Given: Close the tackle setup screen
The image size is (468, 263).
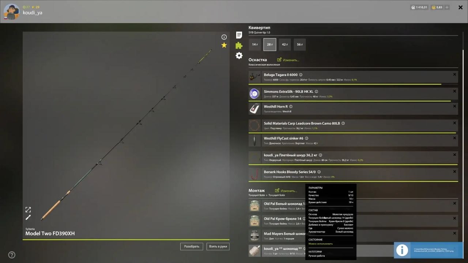Looking at the screenshot, I should 461,7.
